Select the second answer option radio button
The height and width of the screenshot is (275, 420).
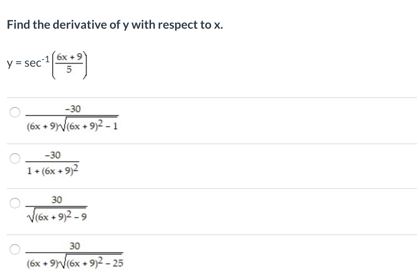(x=15, y=158)
